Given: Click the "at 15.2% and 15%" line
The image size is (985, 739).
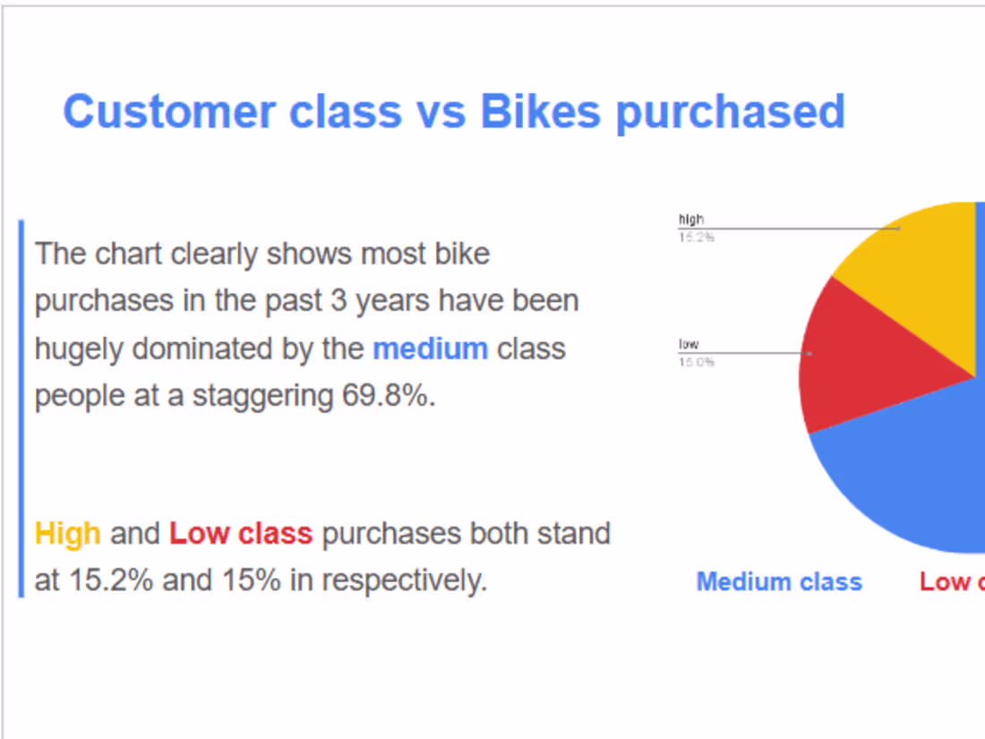Looking at the screenshot, I should pos(260,580).
